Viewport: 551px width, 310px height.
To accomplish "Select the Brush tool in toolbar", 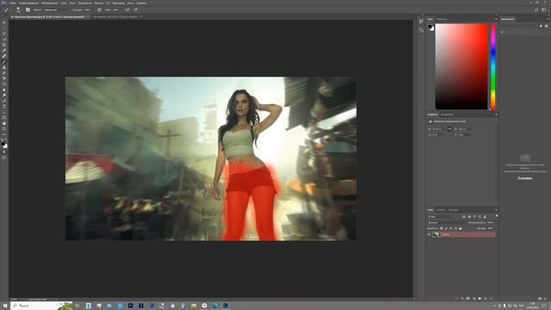I will (x=4, y=61).
